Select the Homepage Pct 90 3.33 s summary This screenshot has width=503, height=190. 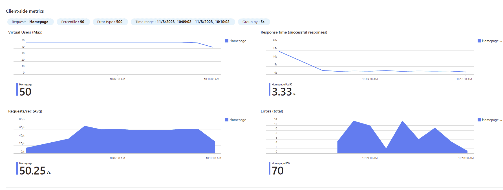coord(283,90)
